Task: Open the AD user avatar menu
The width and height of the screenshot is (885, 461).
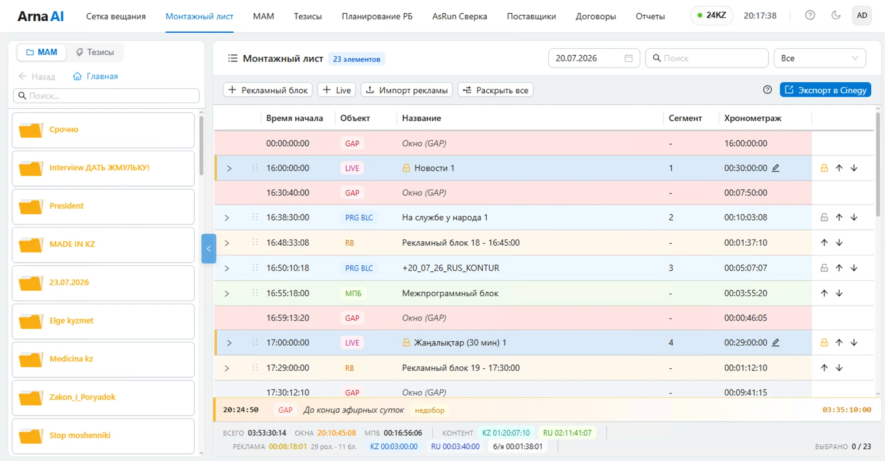Action: [862, 15]
